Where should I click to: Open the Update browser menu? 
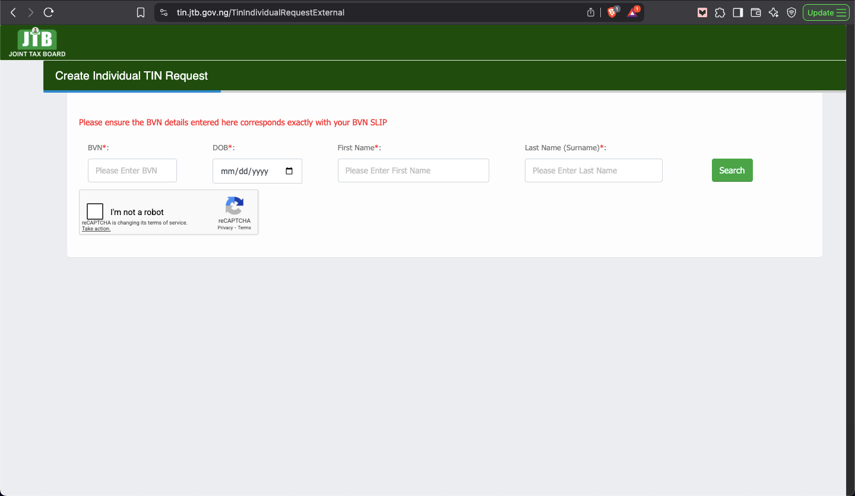coord(826,12)
